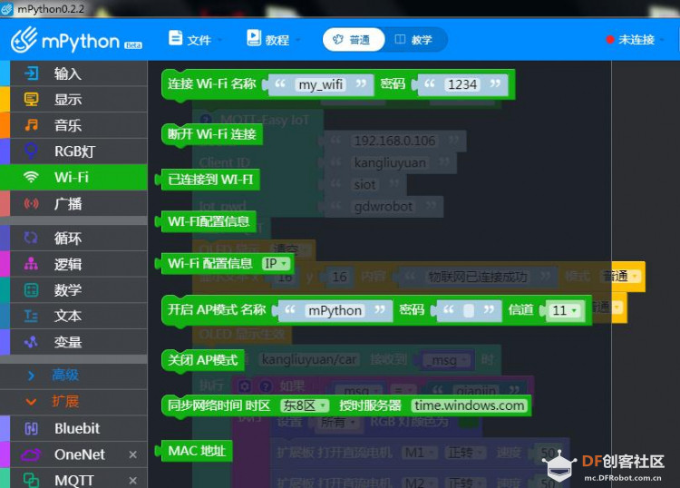Viewport: 680px width, 488px height.
Task: Open the 显示 display category icon
Action: point(31,100)
